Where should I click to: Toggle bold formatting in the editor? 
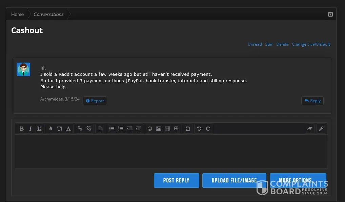[x=22, y=129]
